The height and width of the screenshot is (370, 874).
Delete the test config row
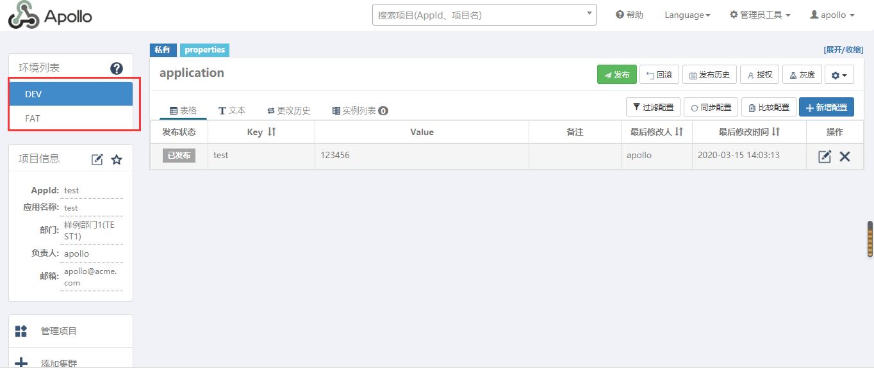pyautogui.click(x=845, y=156)
